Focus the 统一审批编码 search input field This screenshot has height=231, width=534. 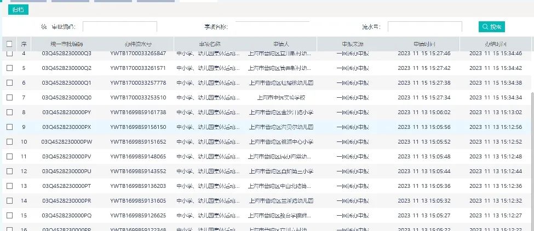[x=119, y=27]
